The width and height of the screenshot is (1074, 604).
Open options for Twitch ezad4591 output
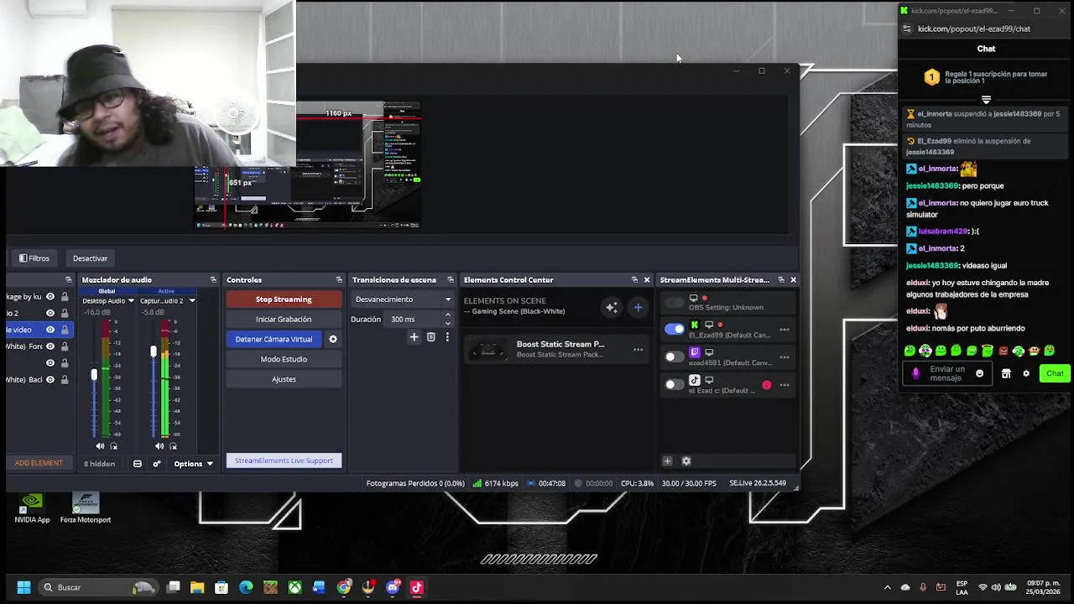784,357
